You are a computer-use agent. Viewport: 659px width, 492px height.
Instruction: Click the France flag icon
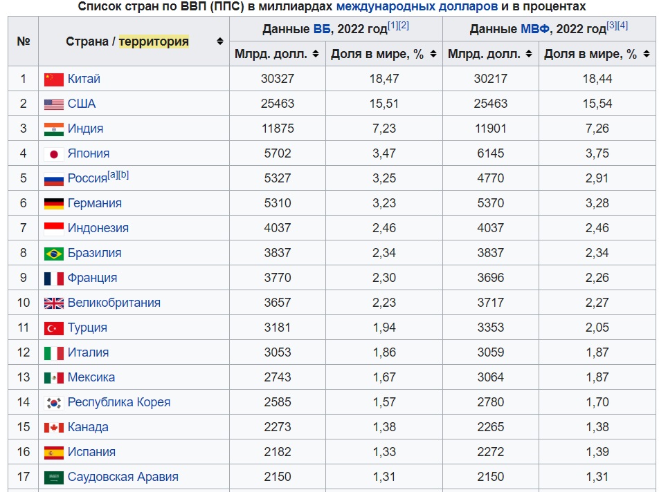pyautogui.click(x=54, y=278)
